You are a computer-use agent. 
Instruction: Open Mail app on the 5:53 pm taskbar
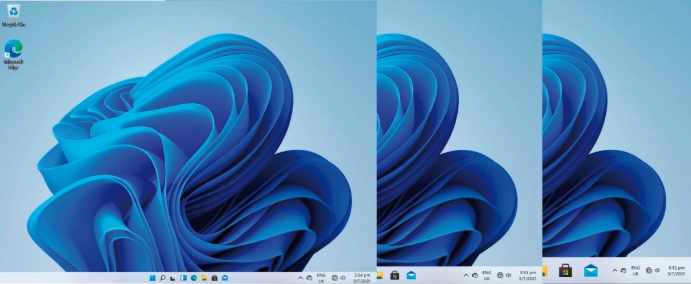411,275
